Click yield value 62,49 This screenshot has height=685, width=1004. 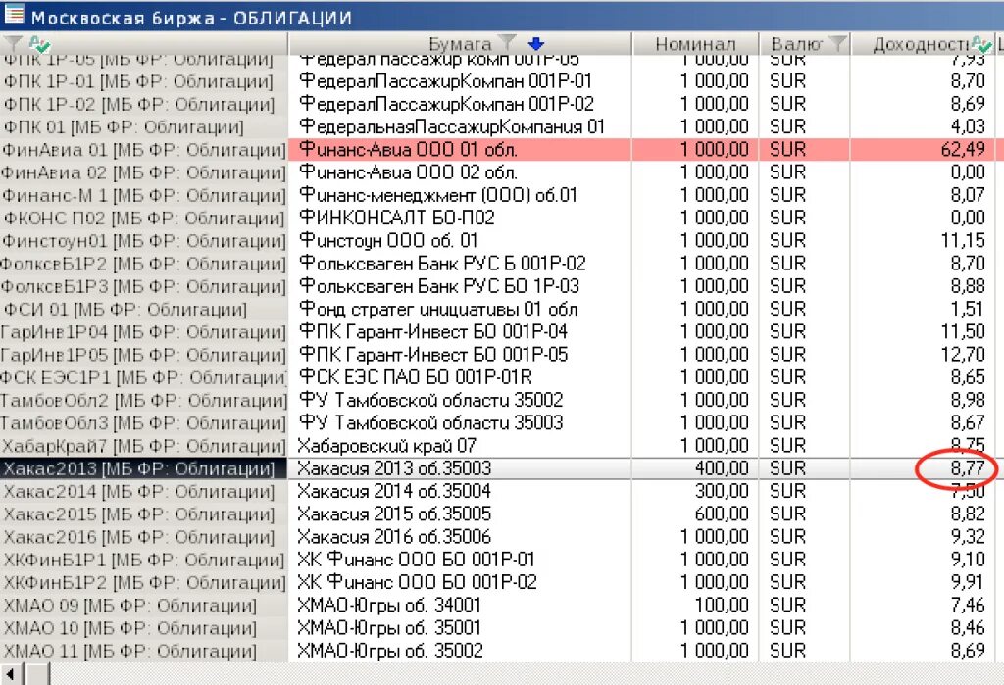(x=963, y=150)
